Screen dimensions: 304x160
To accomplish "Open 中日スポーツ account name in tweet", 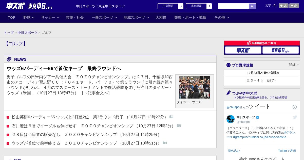I will tap(246, 117).
